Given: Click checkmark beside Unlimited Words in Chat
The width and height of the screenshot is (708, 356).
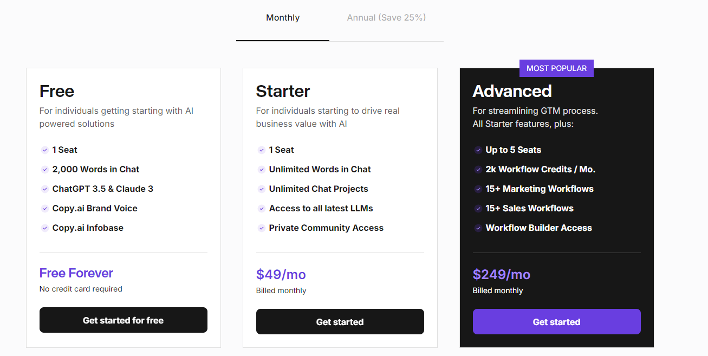Looking at the screenshot, I should pos(262,170).
